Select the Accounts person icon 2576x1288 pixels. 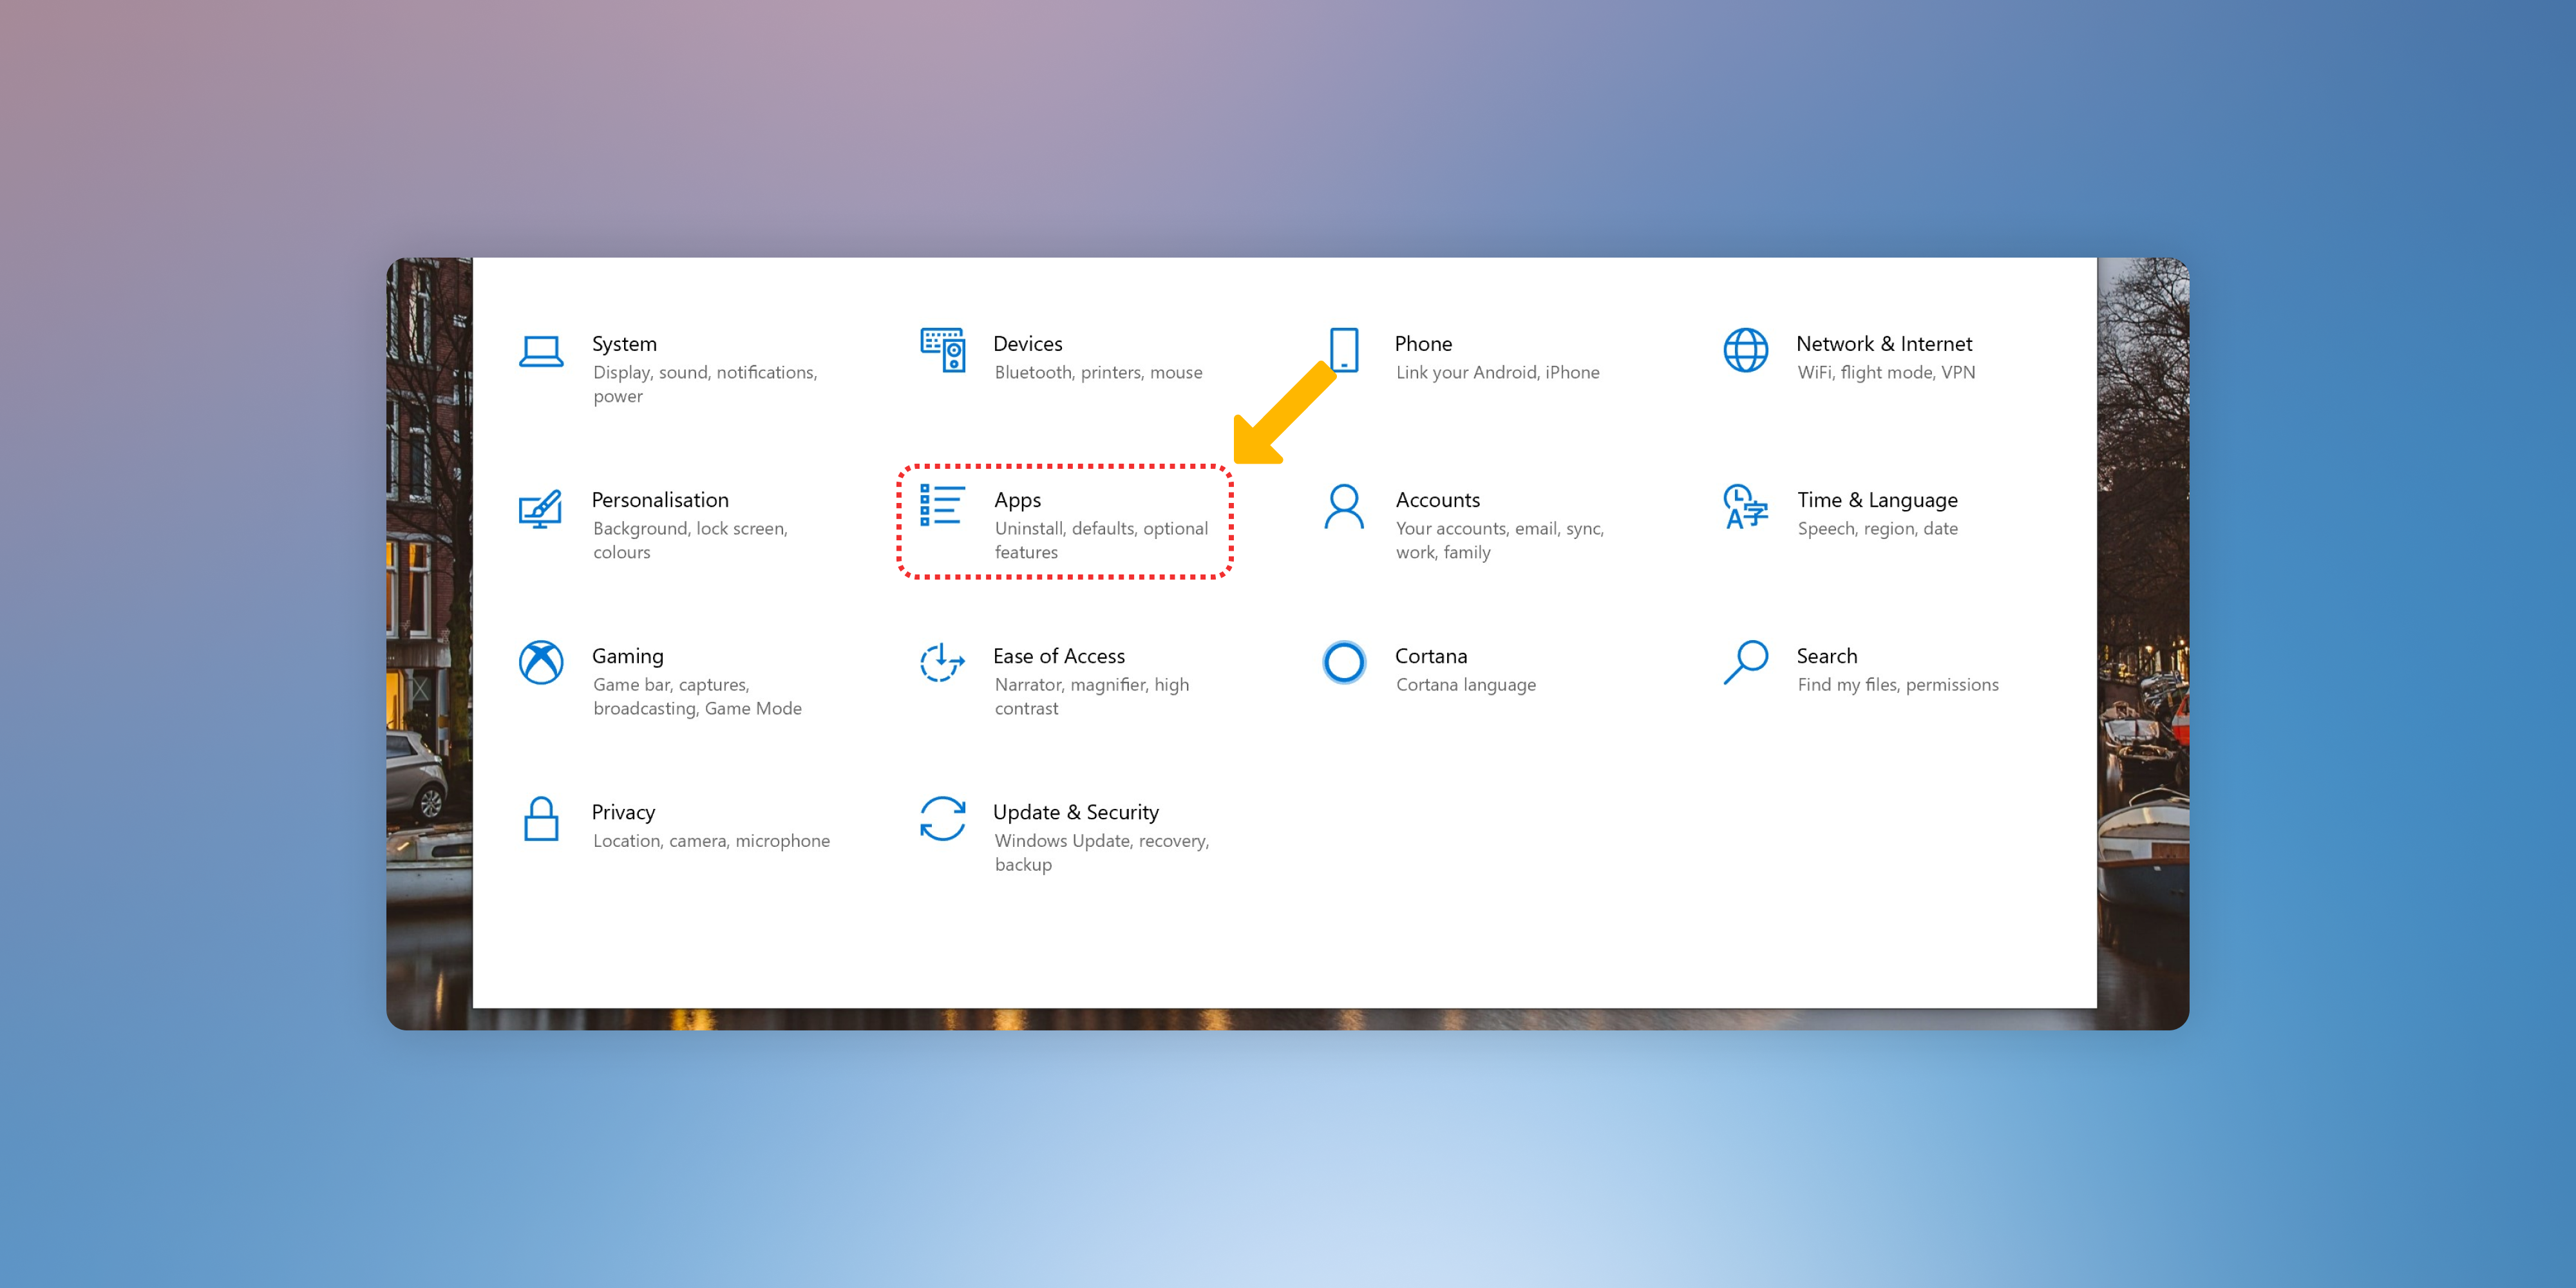pos(1344,507)
